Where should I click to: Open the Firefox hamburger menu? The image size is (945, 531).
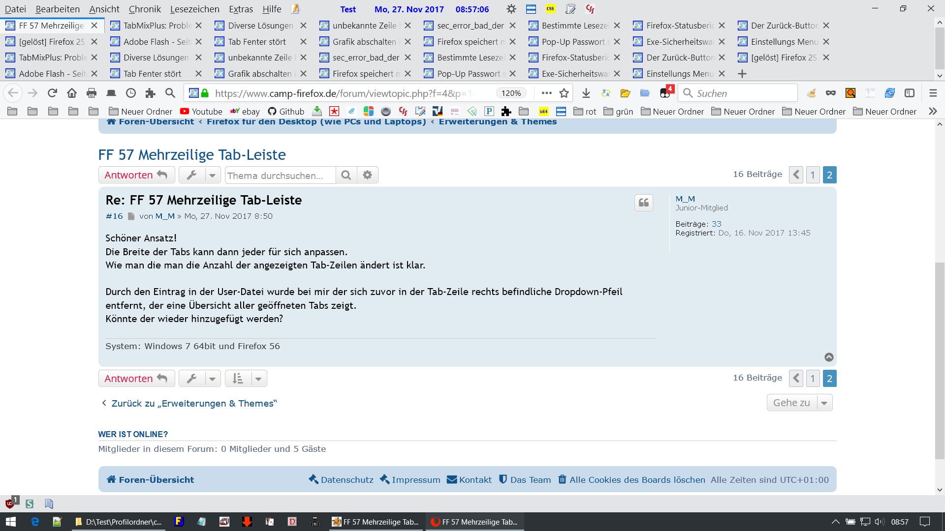[933, 93]
